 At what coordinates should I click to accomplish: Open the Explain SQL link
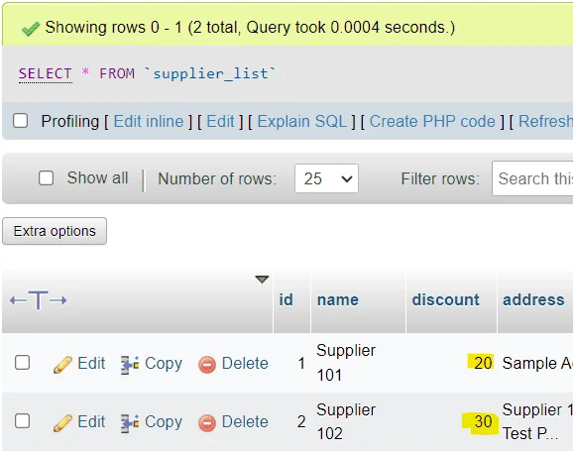[302, 121]
